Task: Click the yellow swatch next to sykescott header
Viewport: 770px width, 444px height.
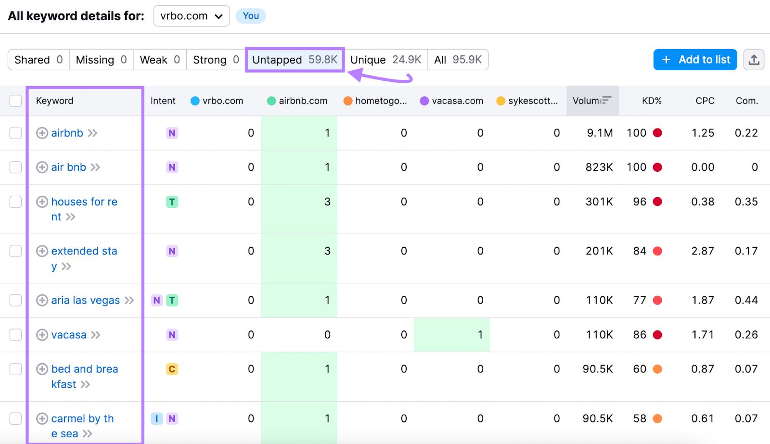Action: [x=500, y=101]
